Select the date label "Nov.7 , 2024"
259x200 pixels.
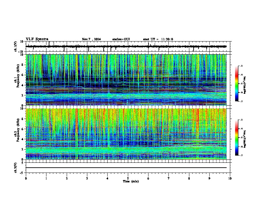pyautogui.click(x=91, y=39)
